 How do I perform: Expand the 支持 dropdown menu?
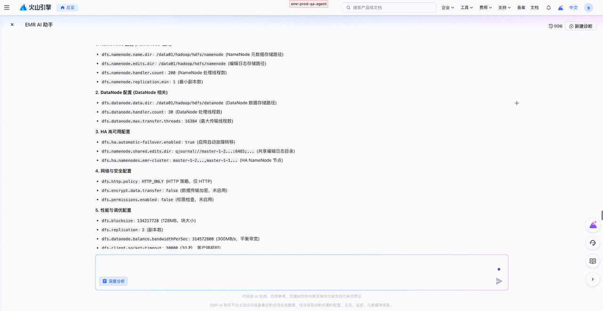click(x=505, y=8)
